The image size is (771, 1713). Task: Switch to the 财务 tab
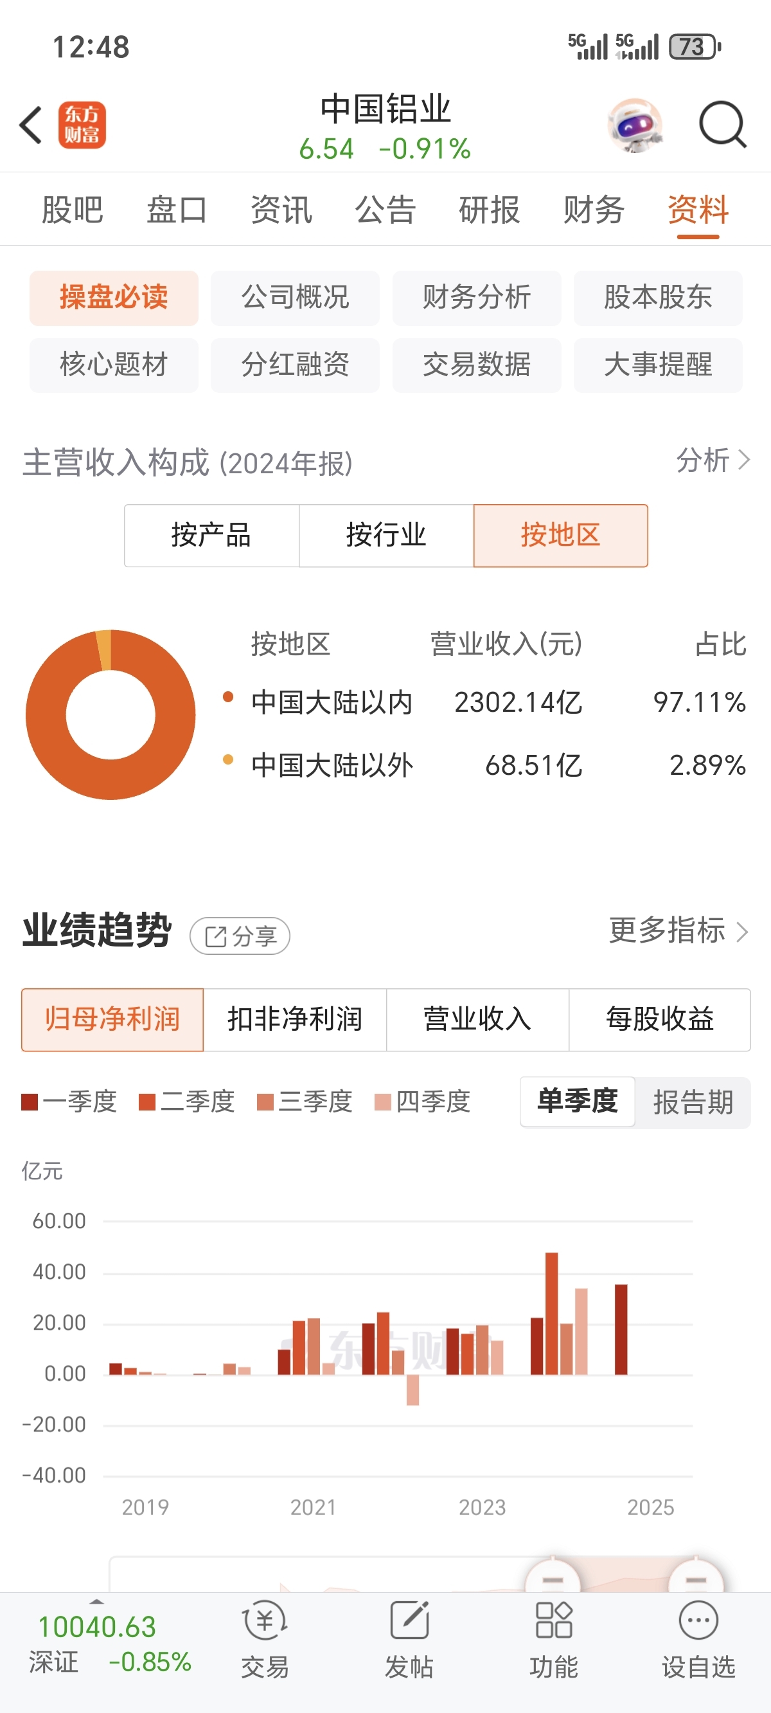[x=594, y=210]
